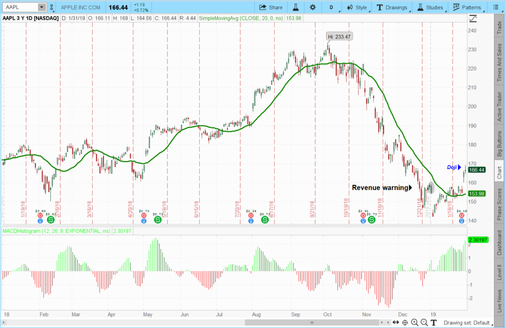The height and width of the screenshot is (328, 505).
Task: Open the Studies menu
Action: coord(430,7)
